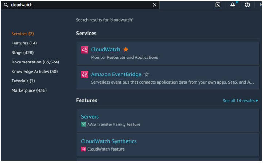Click the CloudWatch service icon
The image size is (263, 163).
tap(85, 50)
